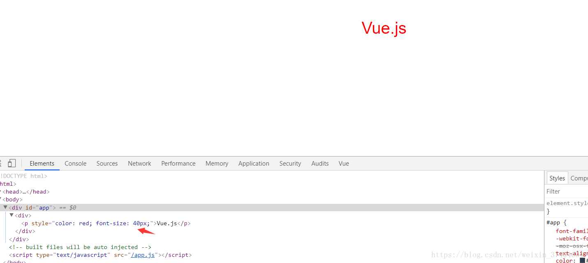Focus the styles Filter field
This screenshot has width=588, height=263.
coord(567,191)
